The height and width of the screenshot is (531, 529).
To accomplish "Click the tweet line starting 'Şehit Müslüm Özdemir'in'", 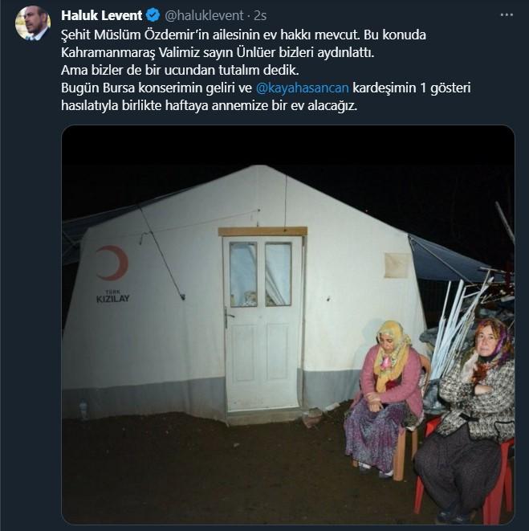I will point(243,35).
